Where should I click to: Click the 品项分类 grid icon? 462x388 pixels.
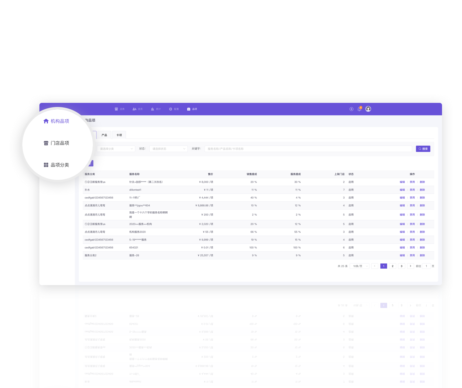click(46, 165)
